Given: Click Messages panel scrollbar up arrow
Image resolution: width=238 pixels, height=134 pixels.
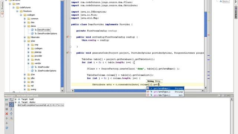Looking at the screenshot, I should click(232, 99).
